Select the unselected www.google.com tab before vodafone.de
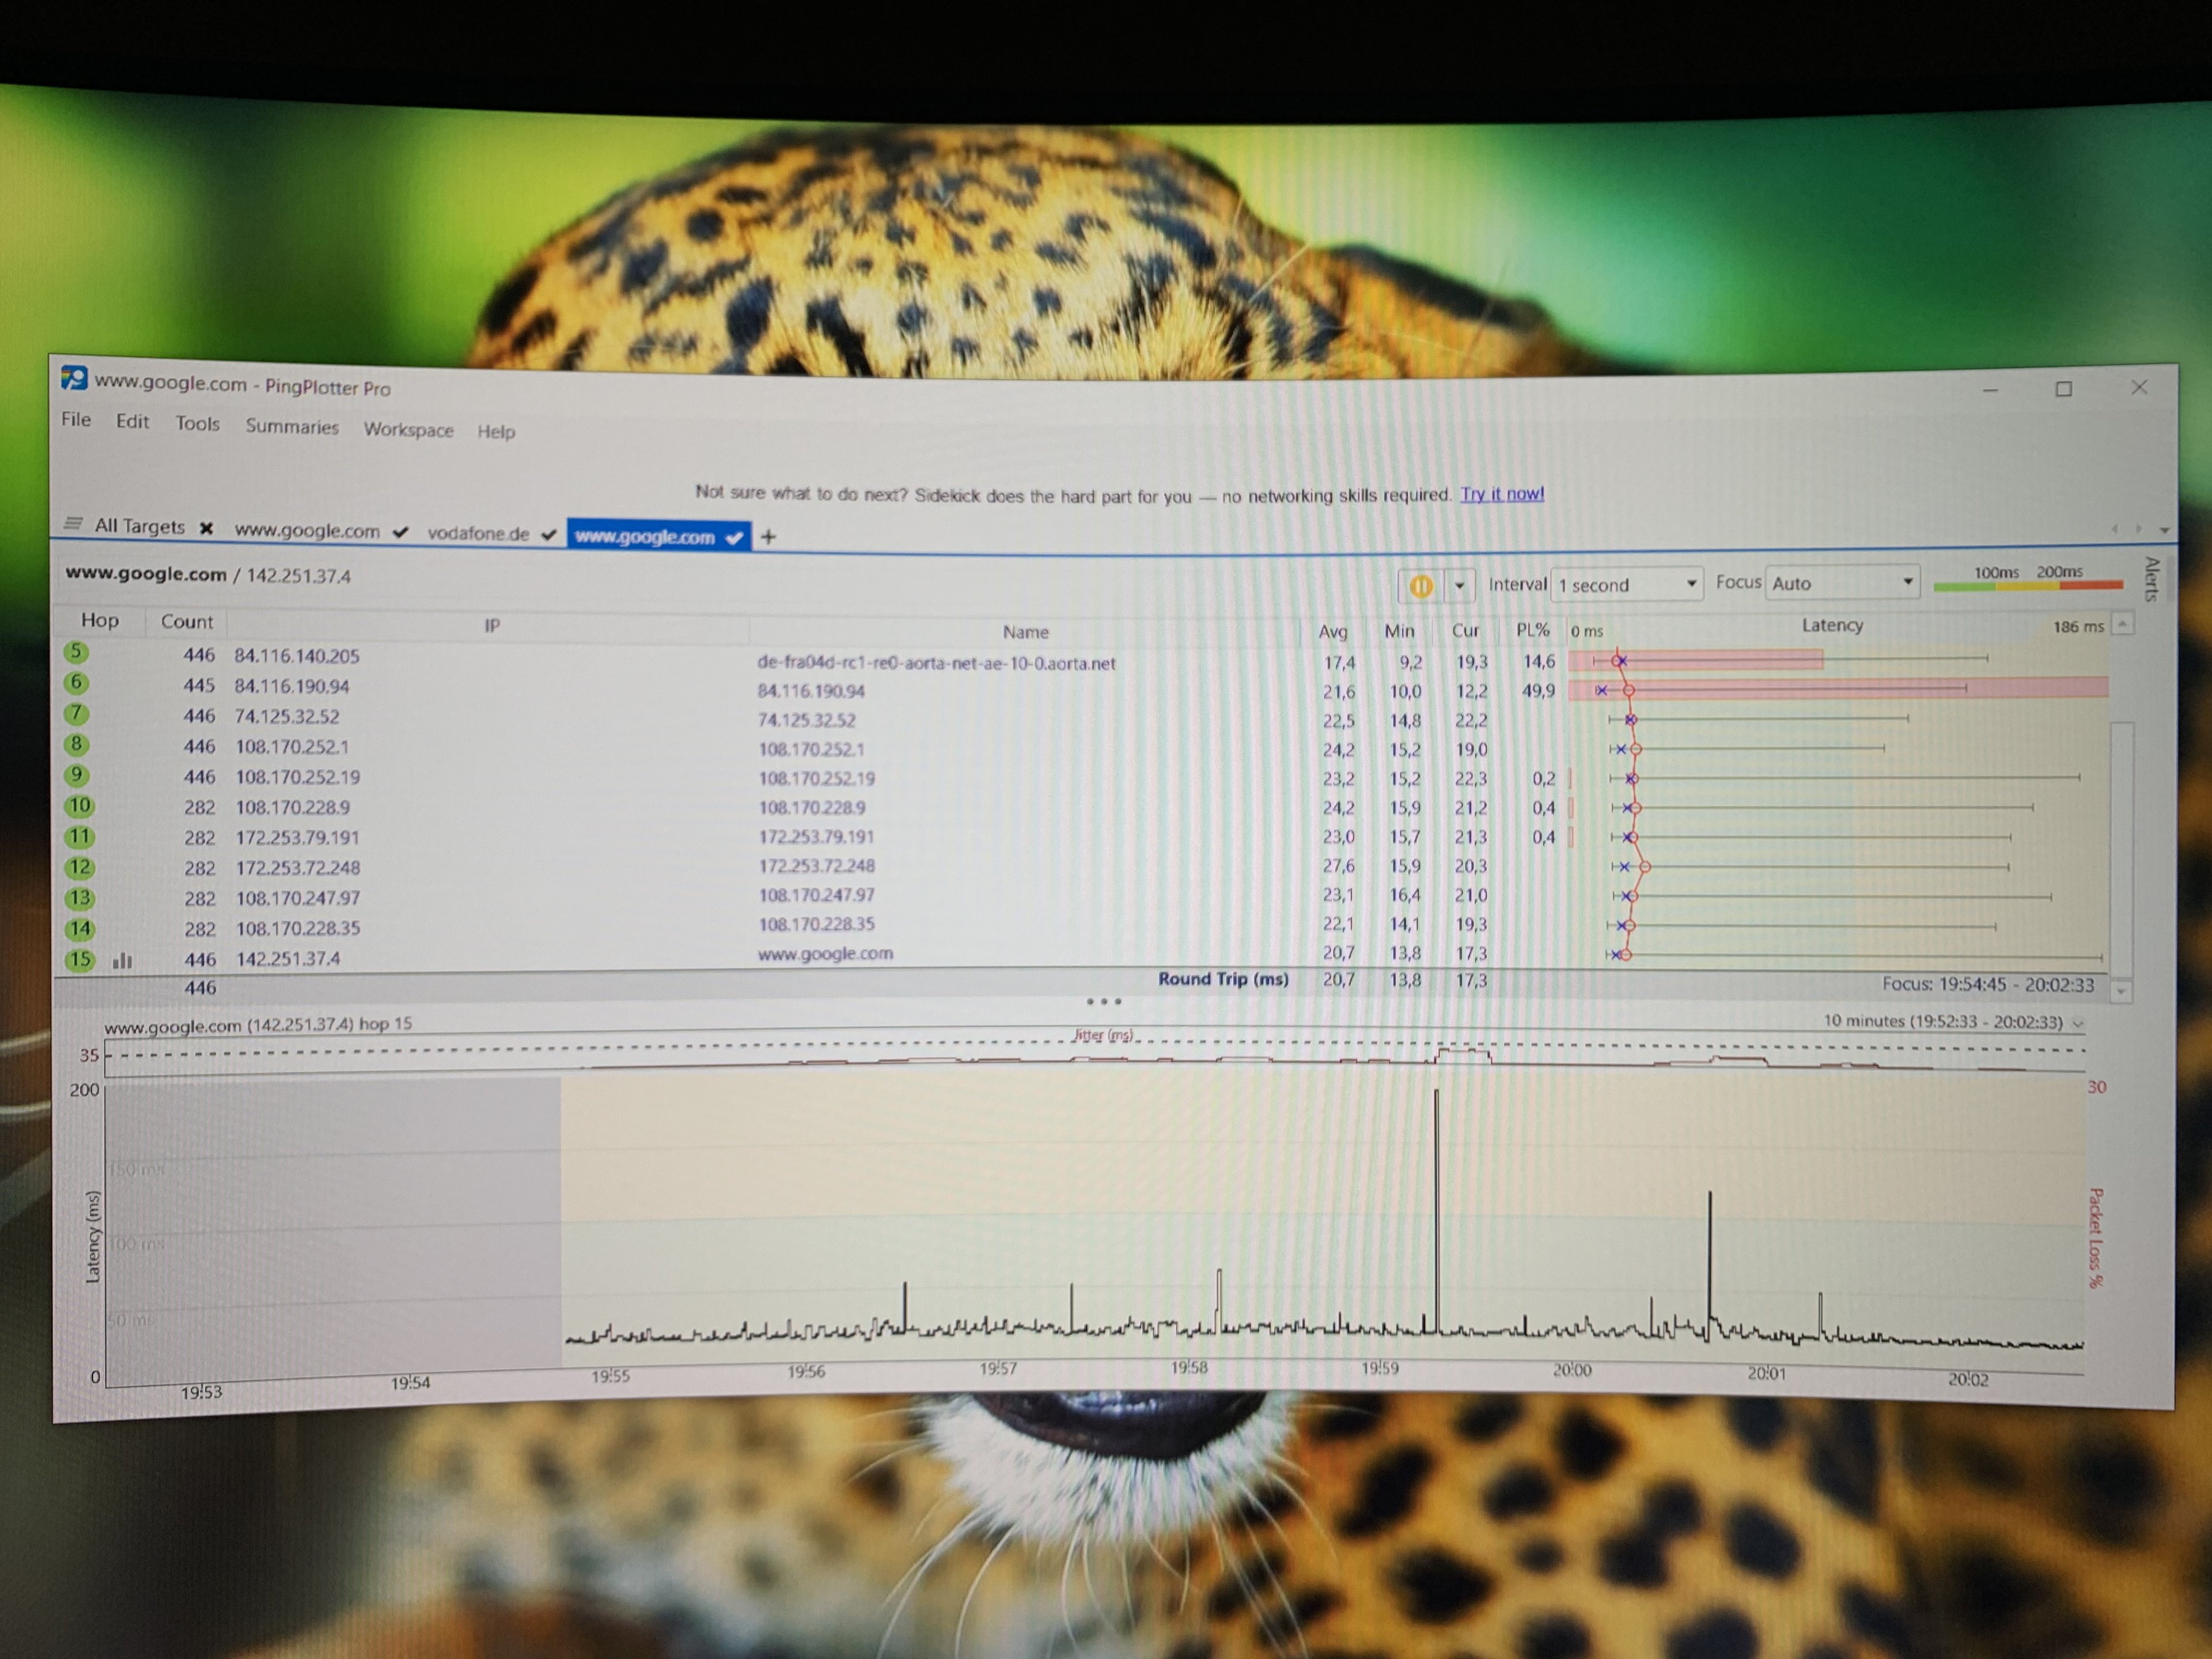Image resolution: width=2212 pixels, height=1659 pixels. pyautogui.click(x=307, y=531)
